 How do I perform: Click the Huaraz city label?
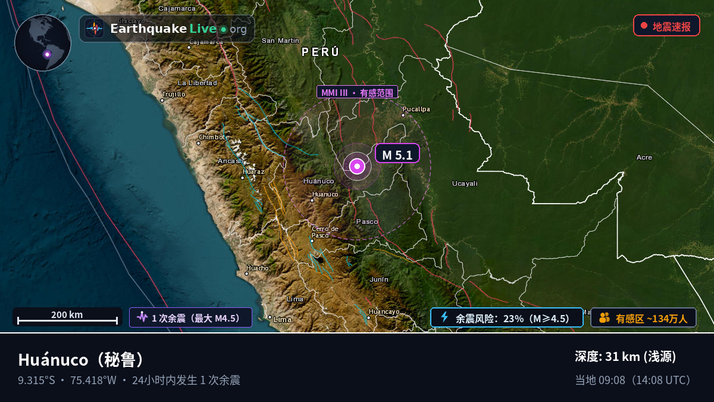(x=253, y=172)
